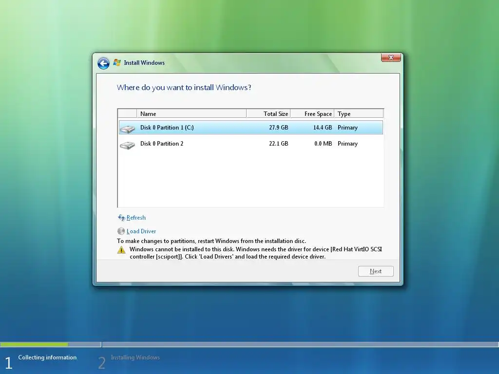Image resolution: width=499 pixels, height=374 pixels.
Task: Click the 27.9 GB total size value
Action: 278,128
